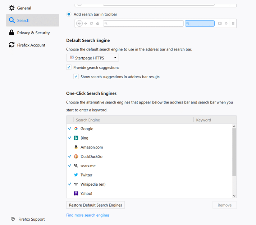Click the highlighted search bar in preview

(200, 23)
